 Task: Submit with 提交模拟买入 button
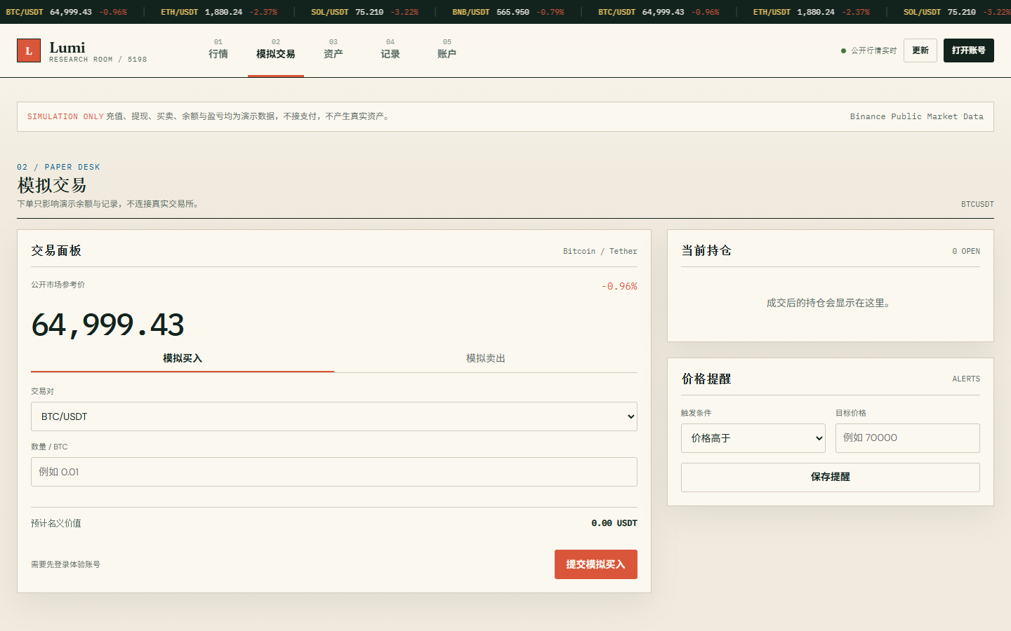pos(596,564)
